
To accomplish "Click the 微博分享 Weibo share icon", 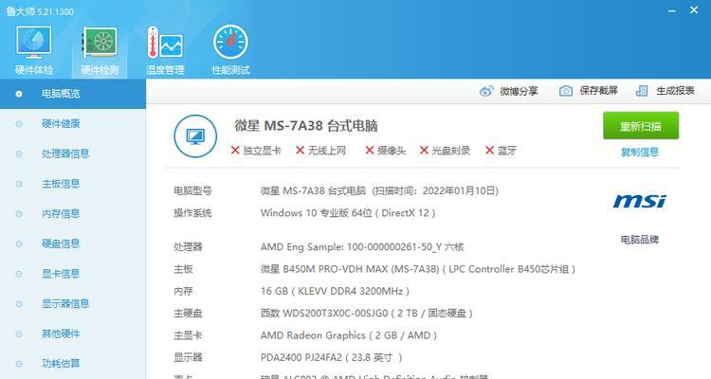I will pos(486,91).
